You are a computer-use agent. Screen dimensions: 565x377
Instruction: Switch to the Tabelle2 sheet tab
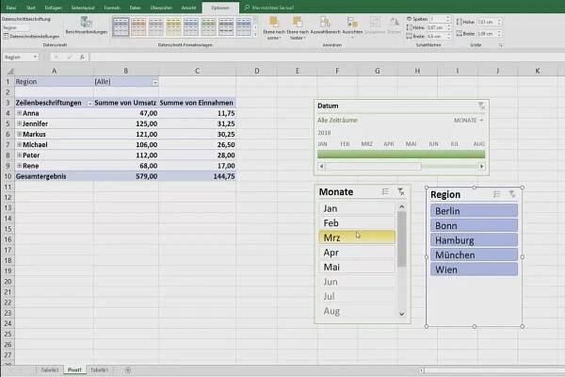click(49, 369)
